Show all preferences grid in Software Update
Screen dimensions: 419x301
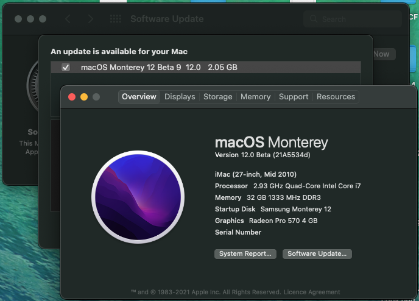click(116, 19)
